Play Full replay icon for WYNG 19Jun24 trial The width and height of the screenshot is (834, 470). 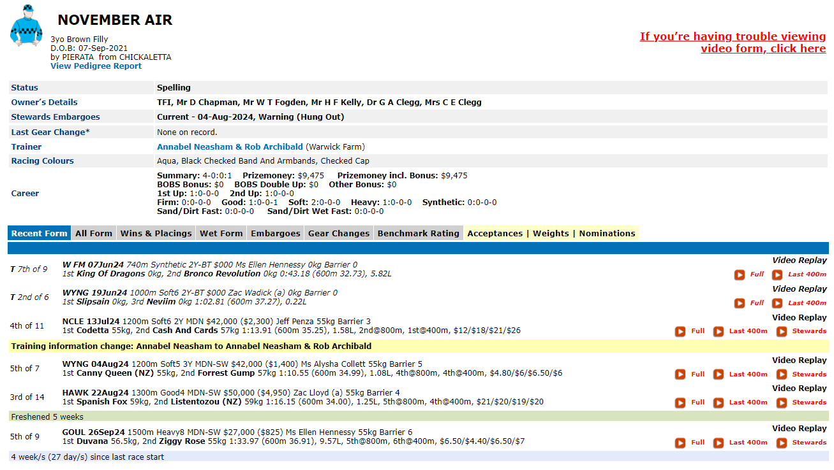pyautogui.click(x=739, y=303)
